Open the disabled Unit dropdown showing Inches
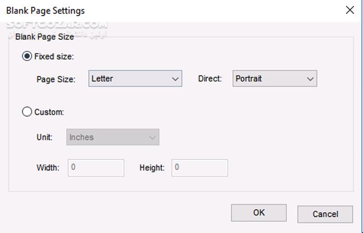The image size is (363, 233). click(x=113, y=137)
